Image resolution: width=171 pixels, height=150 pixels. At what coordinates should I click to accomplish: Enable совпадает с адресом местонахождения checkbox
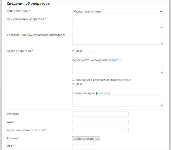[74, 80]
